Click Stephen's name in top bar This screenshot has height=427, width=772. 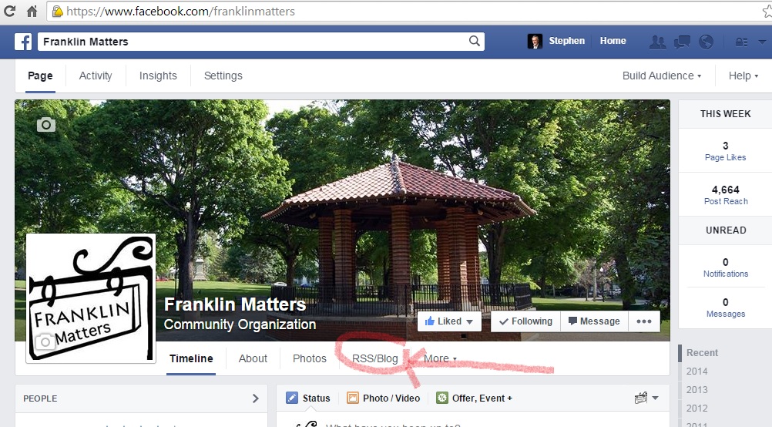click(567, 41)
